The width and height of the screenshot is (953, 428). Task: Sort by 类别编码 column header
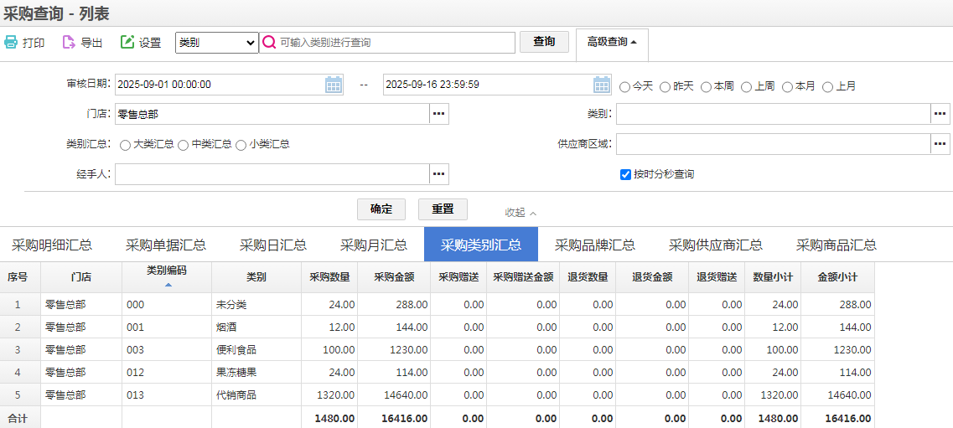pos(167,271)
